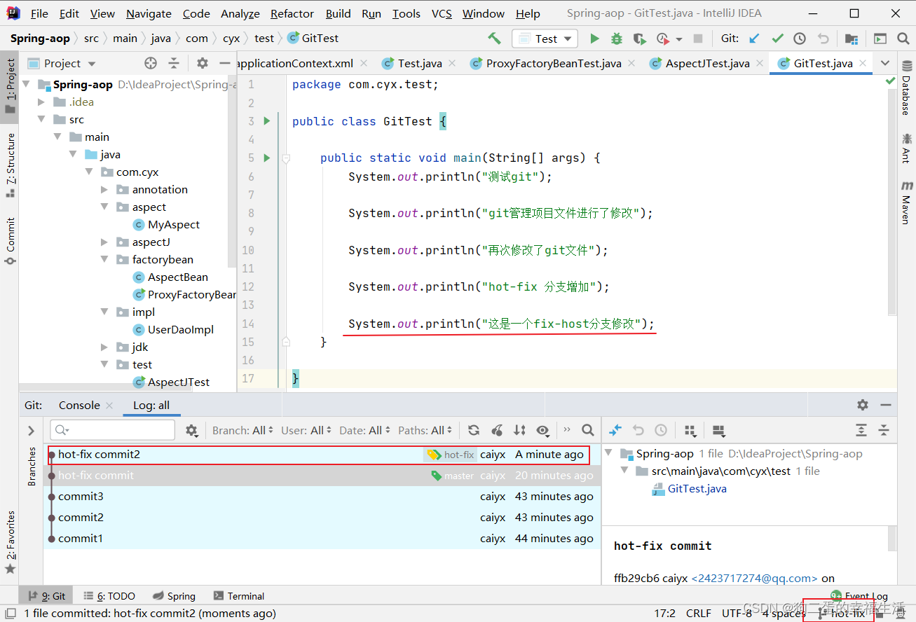Open Project panel gear settings
Viewport: 916px width, 622px height.
[x=203, y=63]
